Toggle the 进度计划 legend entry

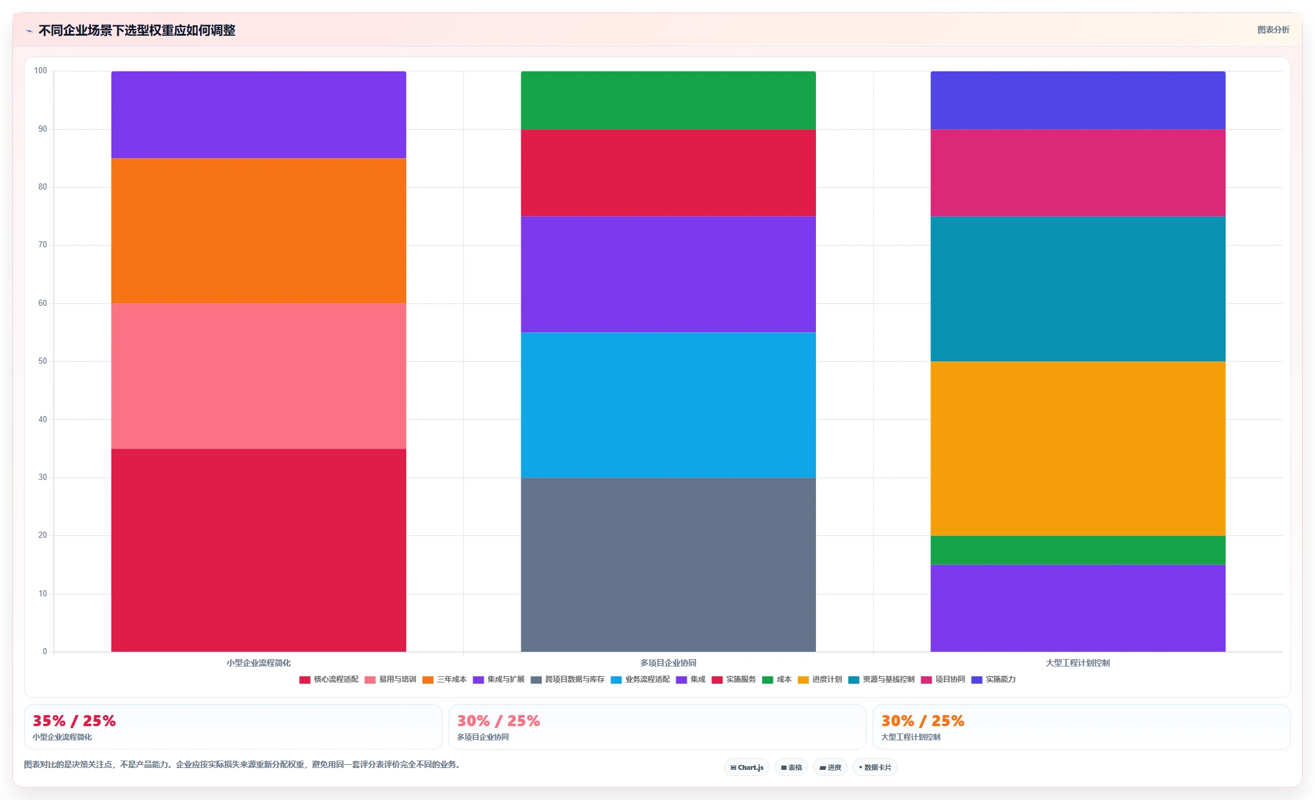click(820, 679)
